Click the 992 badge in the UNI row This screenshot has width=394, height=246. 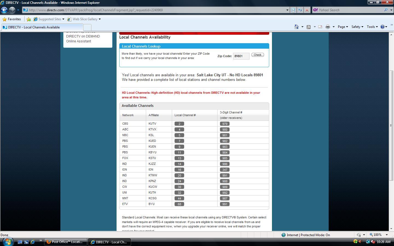tap(225, 193)
